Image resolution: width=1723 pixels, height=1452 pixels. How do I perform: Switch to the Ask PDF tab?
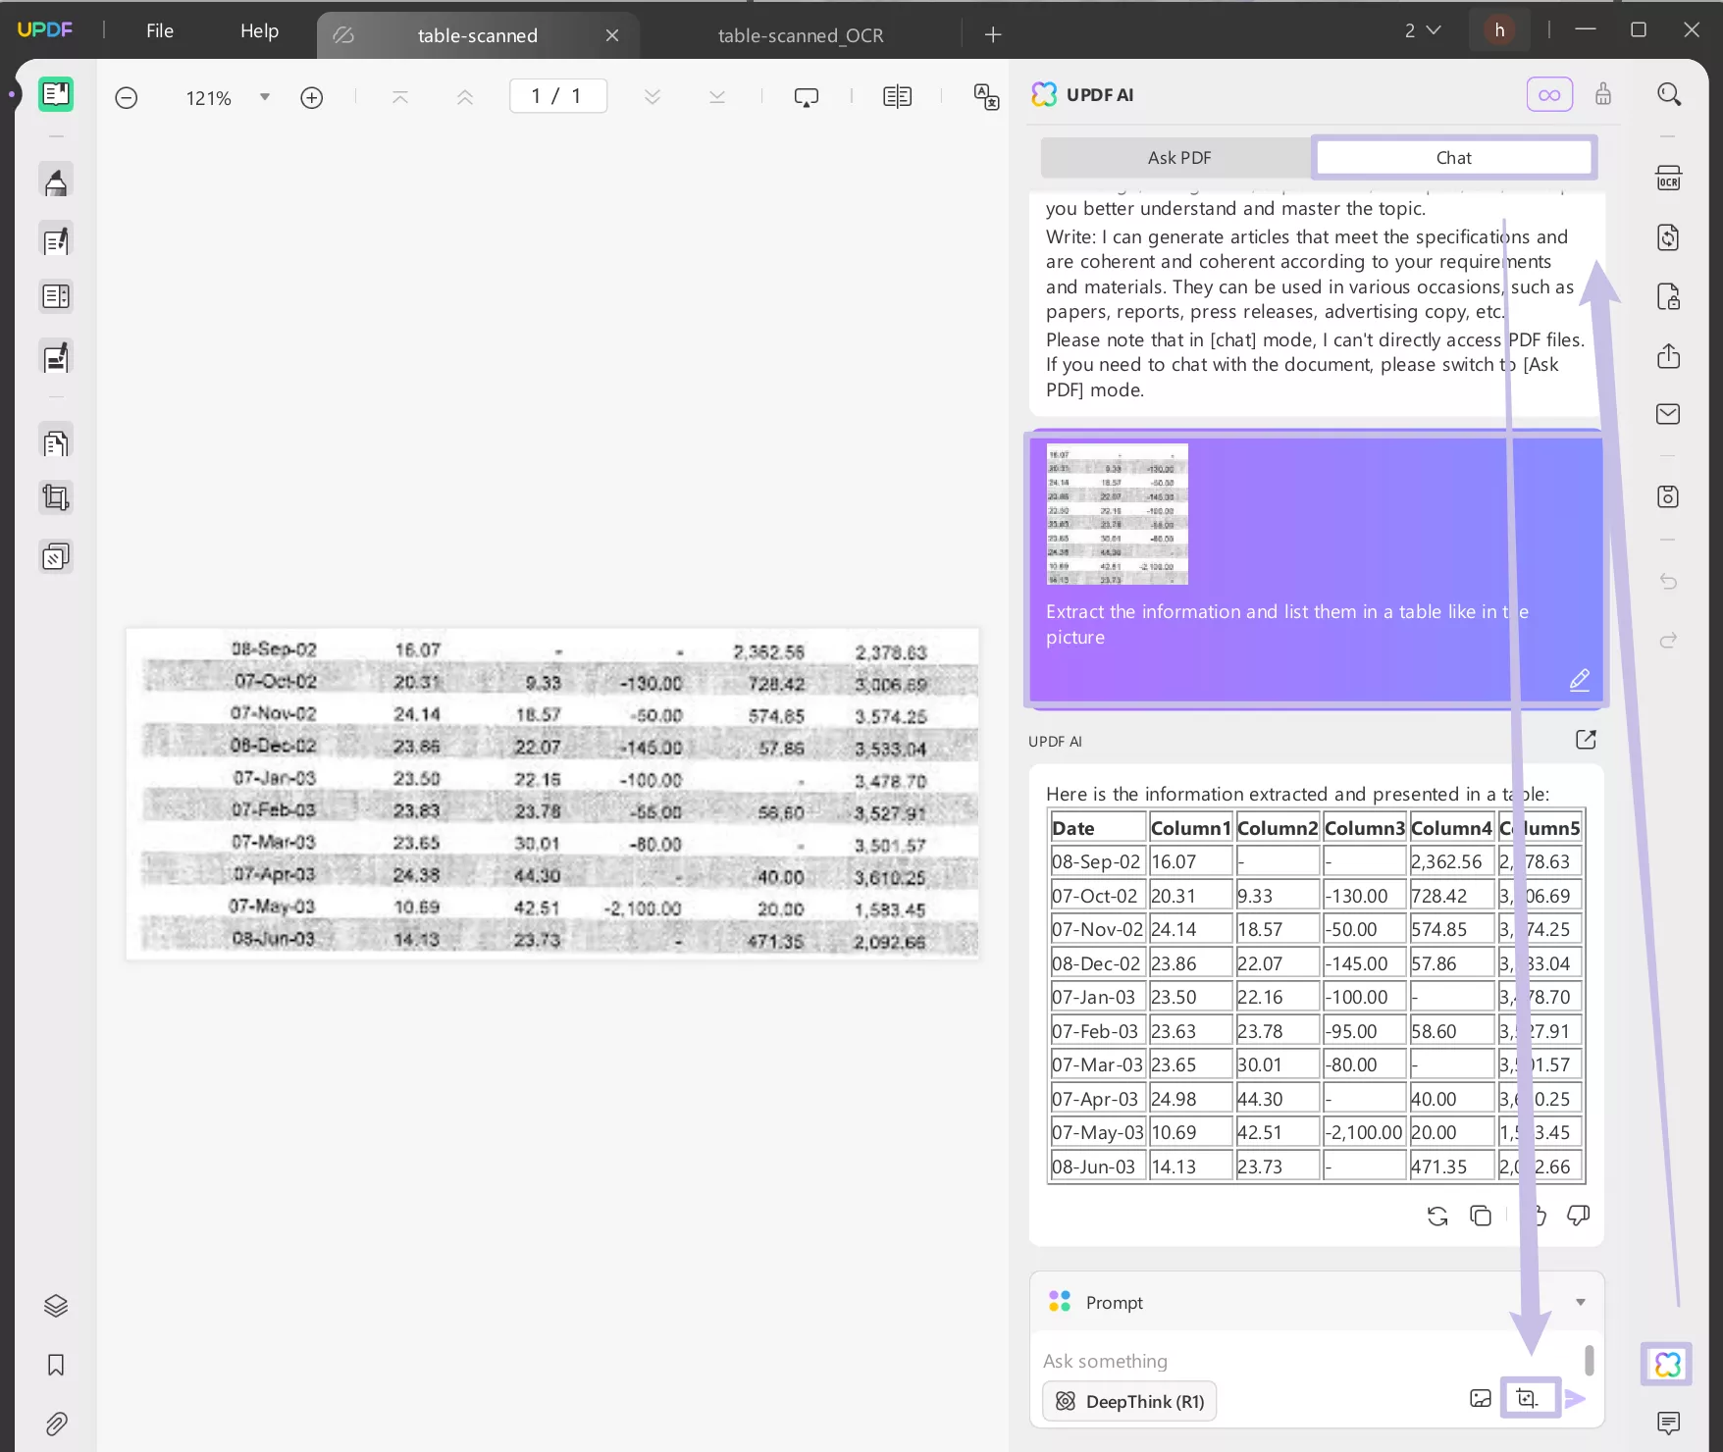click(x=1179, y=158)
